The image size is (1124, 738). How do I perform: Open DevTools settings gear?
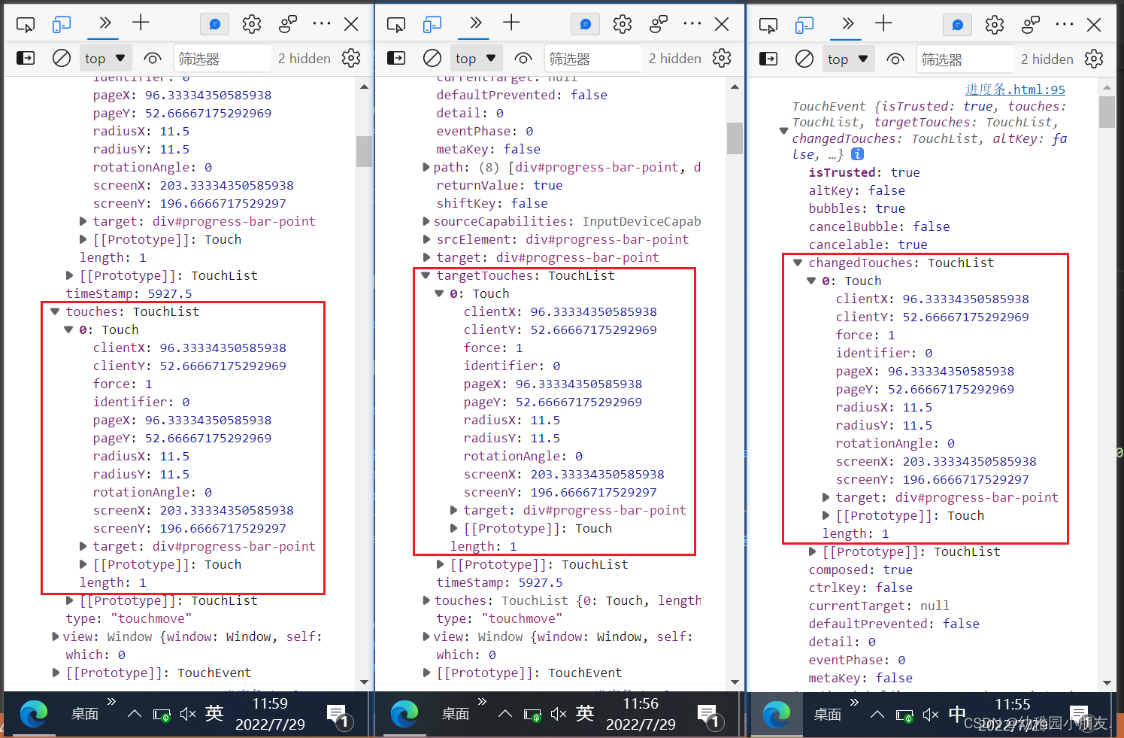click(251, 23)
